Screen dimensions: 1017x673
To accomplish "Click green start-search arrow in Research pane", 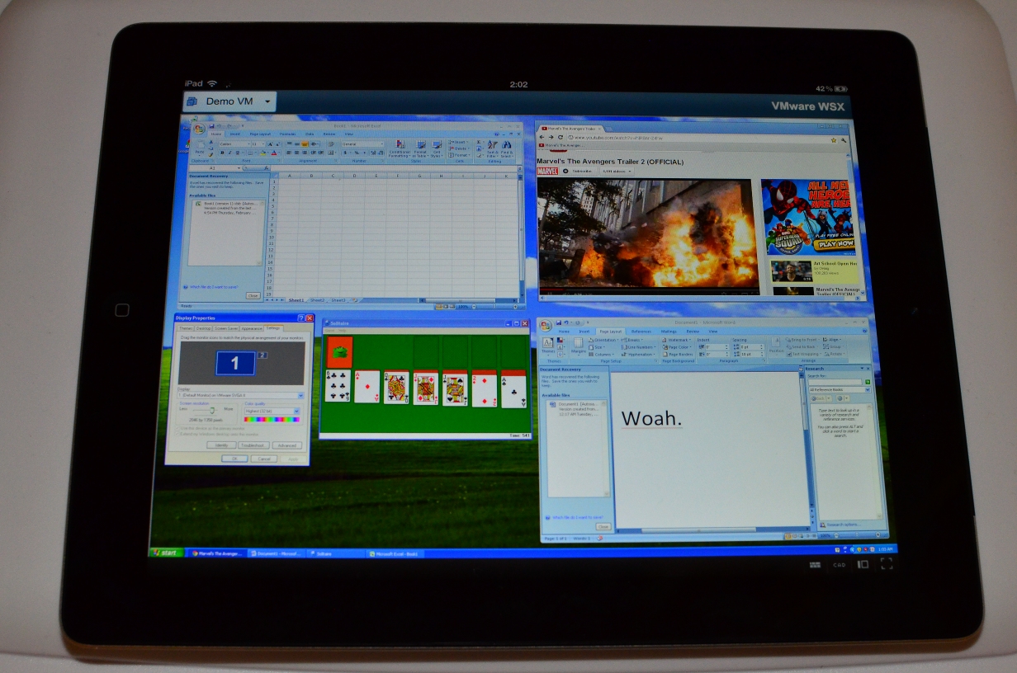I will (x=868, y=382).
